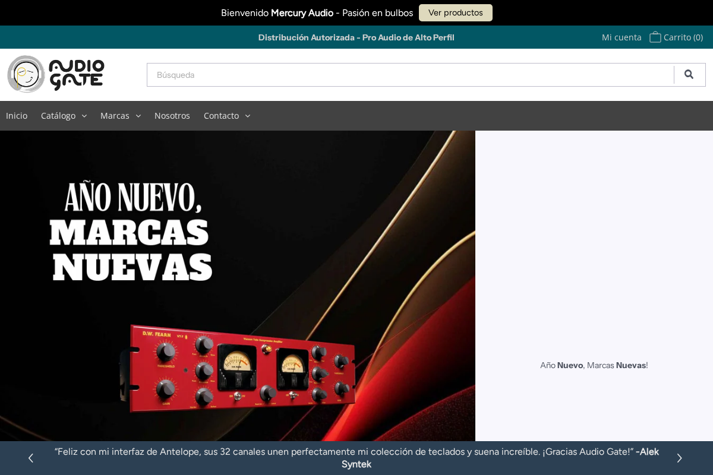Screen dimensions: 713x475
Task: Go back using the left carousel arrow
Action: click(31, 458)
